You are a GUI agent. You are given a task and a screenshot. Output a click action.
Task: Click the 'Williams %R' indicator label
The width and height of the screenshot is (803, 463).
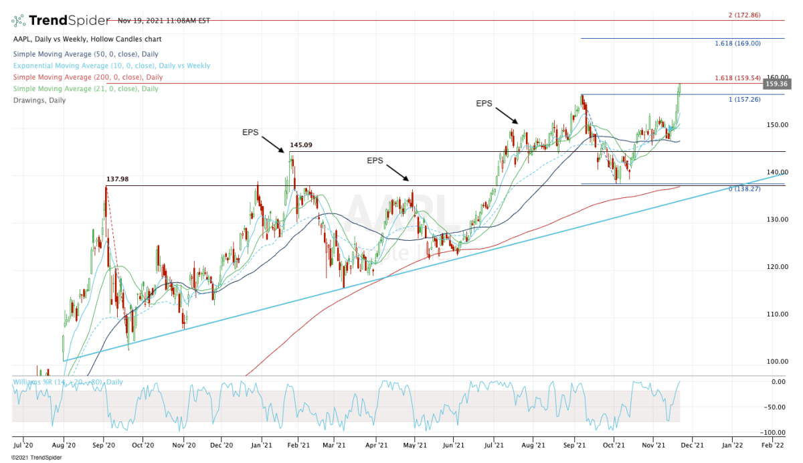point(68,382)
